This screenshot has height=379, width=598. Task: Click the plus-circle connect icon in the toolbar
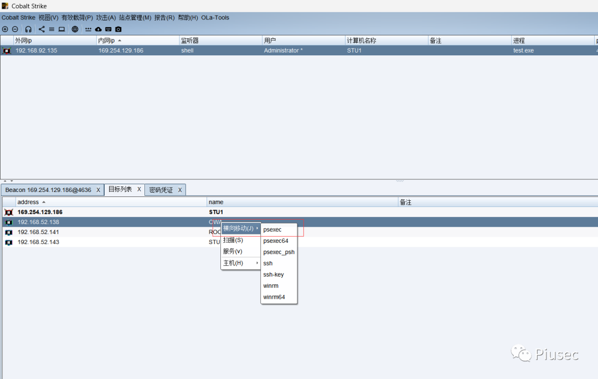click(x=5, y=29)
